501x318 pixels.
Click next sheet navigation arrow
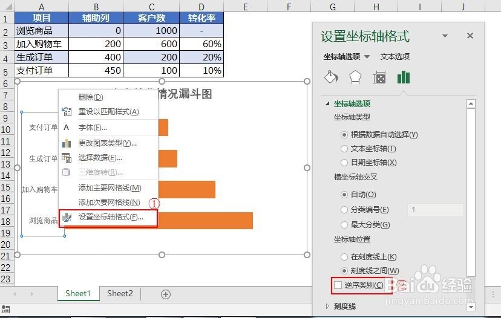(31, 294)
